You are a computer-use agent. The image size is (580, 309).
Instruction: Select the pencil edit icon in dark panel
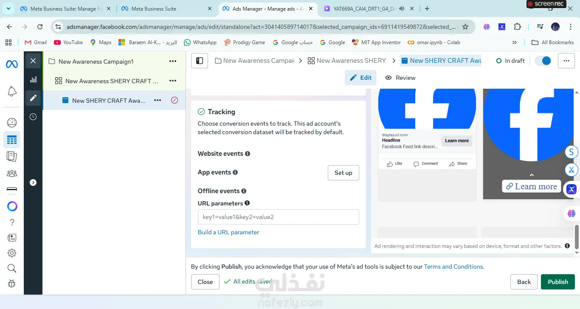point(33,98)
